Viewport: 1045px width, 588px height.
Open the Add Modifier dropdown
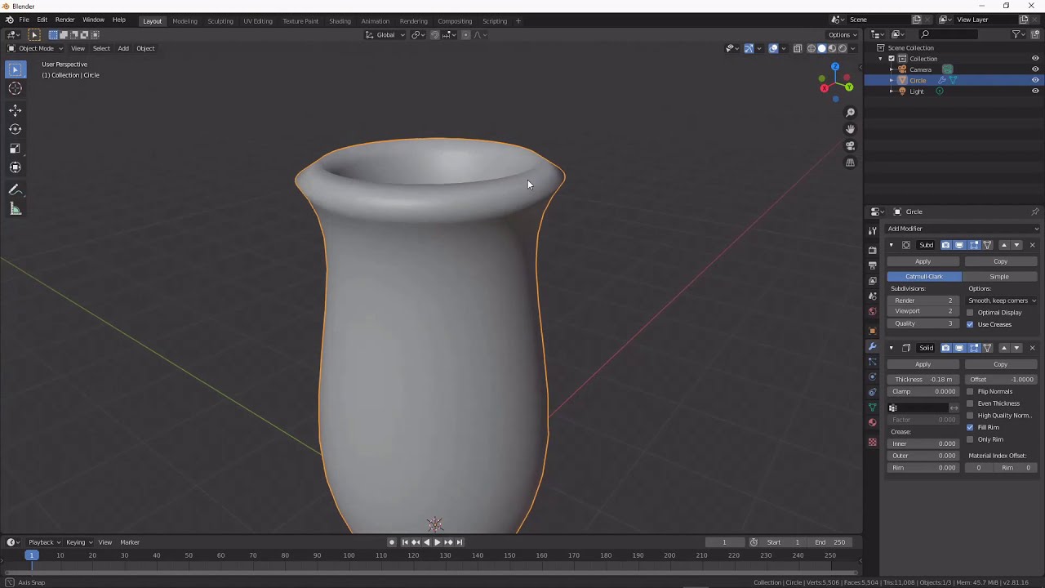963,229
